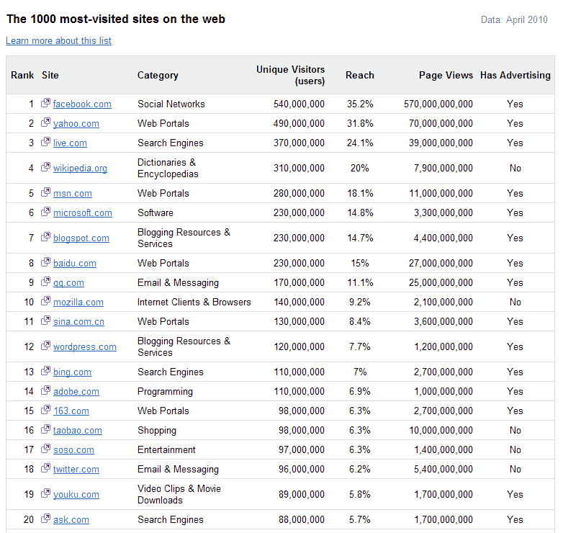Click external-link icon beside ask.com
Screen dimensions: 563x533
[x=45, y=519]
